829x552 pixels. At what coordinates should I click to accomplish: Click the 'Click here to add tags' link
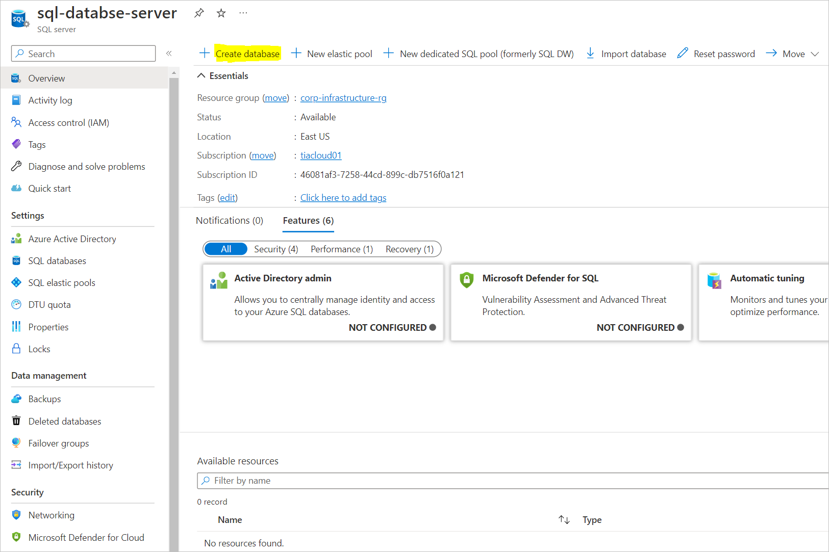click(x=343, y=198)
